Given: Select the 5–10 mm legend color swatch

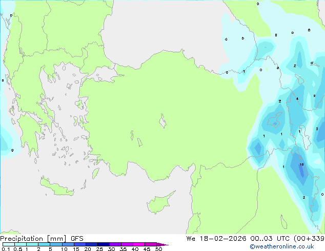Looking at the screenshot, I should point(56,244).
